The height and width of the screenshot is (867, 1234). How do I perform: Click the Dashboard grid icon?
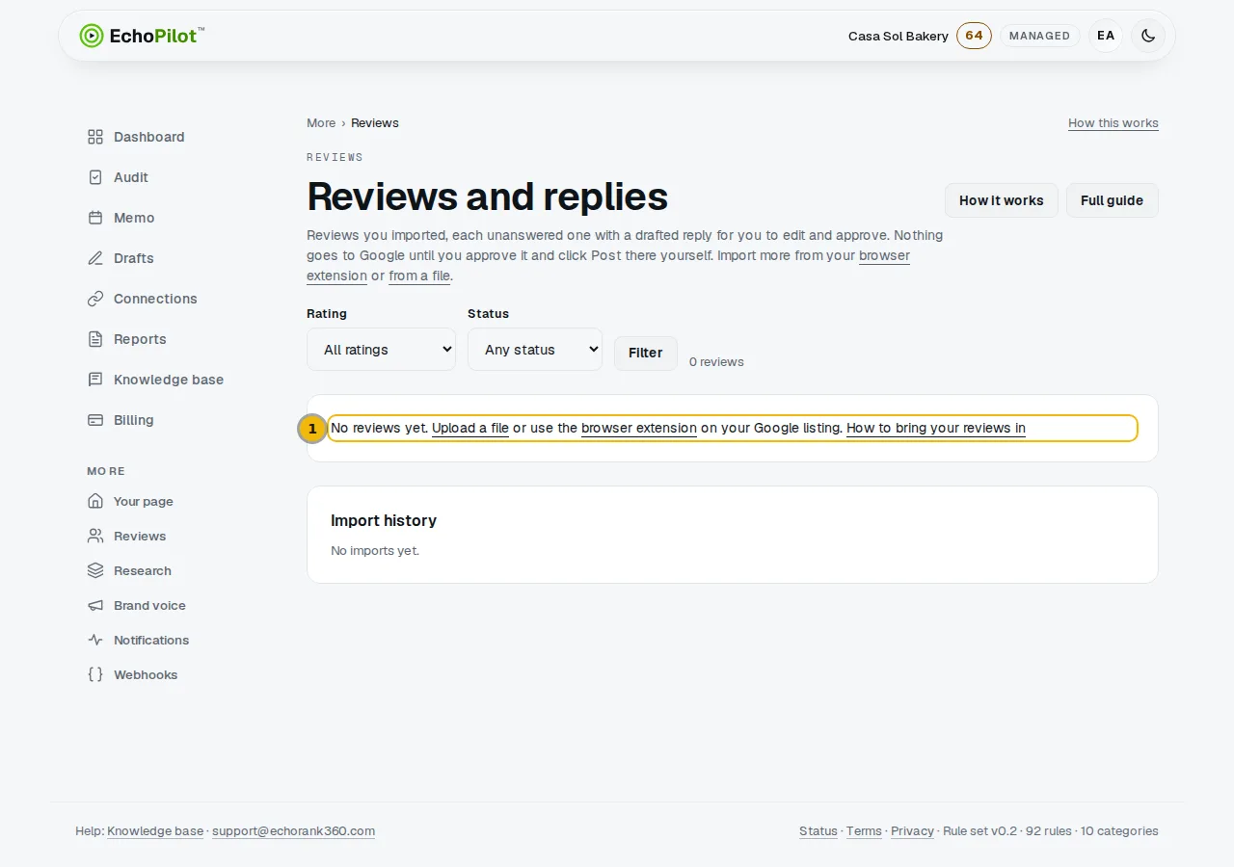(x=95, y=137)
